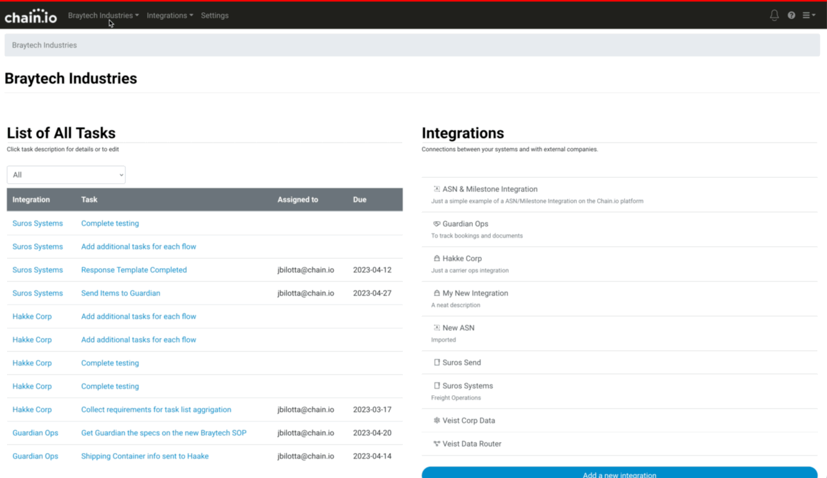Click Guardian Ops beside Get Guardian the specs
Screen dimensions: 827x478
click(35, 432)
